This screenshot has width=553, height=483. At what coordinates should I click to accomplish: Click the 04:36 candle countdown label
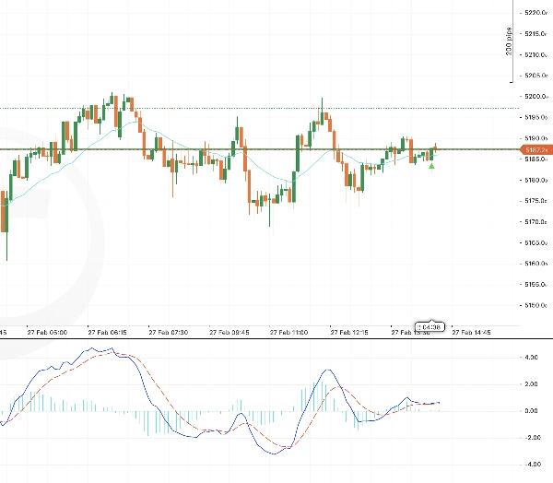429,327
